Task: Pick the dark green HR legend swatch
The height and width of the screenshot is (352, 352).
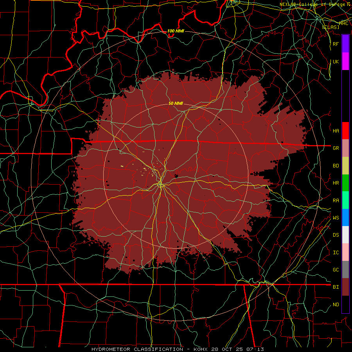Action: [345, 183]
